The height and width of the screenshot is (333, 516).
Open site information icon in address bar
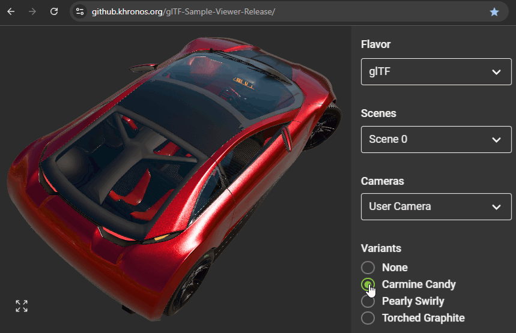80,12
